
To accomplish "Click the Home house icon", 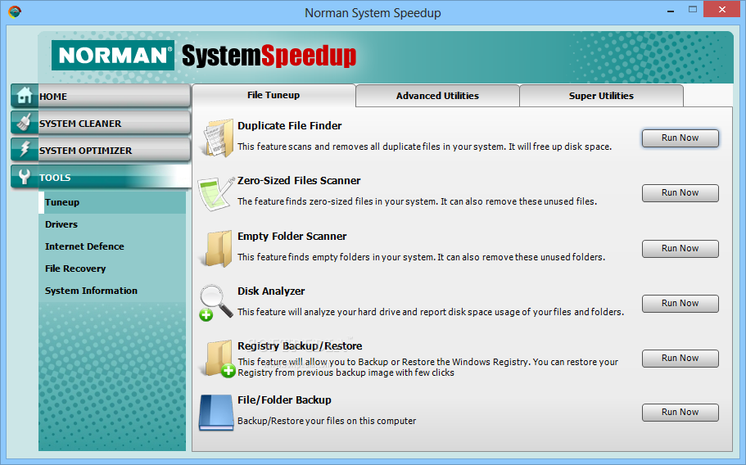I will 24,95.
